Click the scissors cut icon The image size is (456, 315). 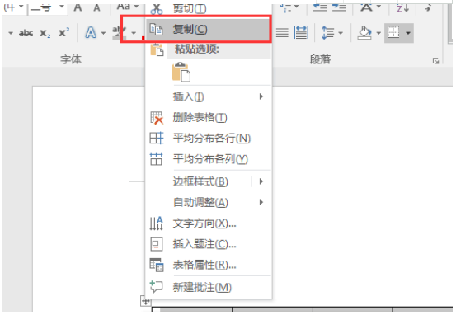157,9
